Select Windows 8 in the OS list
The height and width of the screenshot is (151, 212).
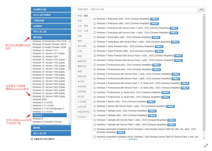pos(38,119)
